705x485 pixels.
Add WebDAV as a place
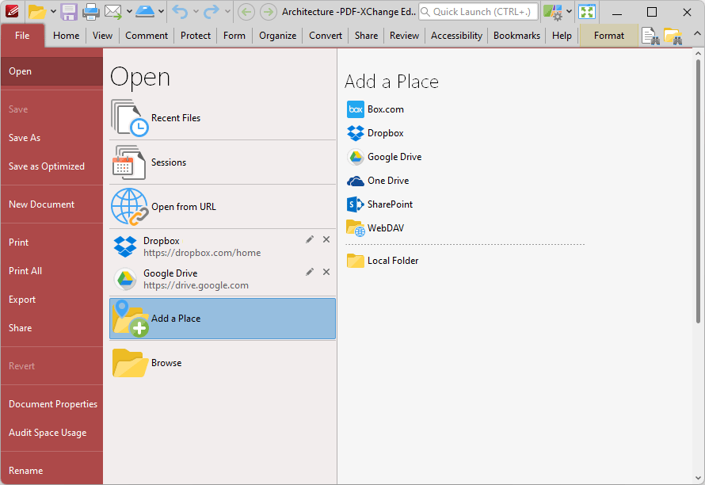(375, 228)
